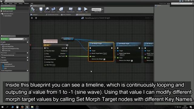Open the Window menu
The height and width of the screenshot is (109, 194).
tap(26, 4)
